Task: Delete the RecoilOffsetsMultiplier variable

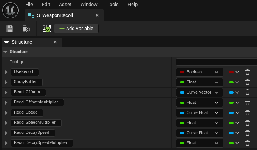Action: [x=248, y=103]
